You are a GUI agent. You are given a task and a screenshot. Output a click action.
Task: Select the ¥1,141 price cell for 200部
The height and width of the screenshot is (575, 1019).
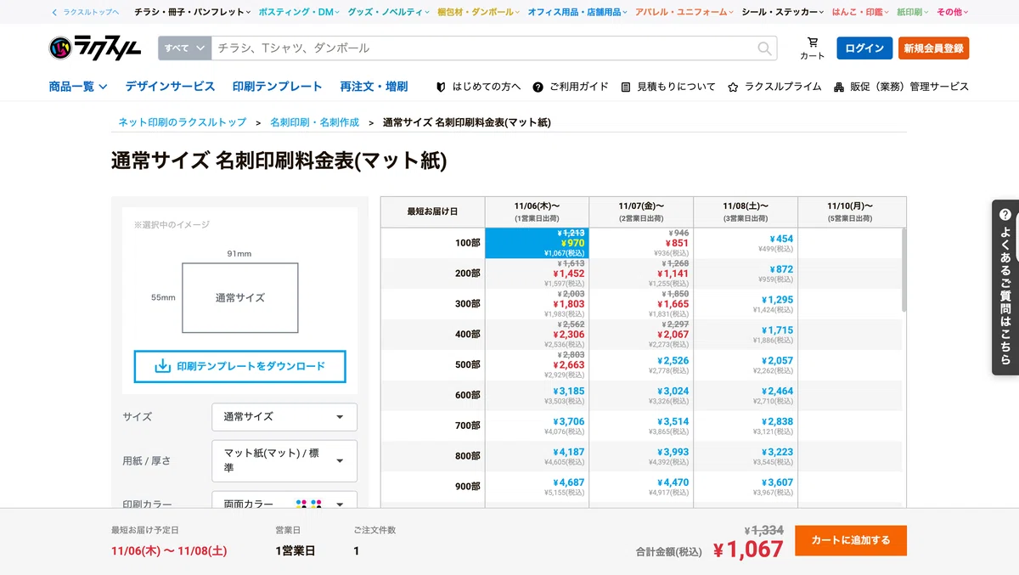click(x=641, y=273)
